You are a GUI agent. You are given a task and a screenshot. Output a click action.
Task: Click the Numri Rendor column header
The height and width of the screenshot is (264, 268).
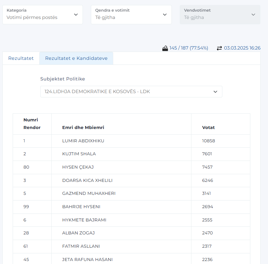(x=32, y=124)
